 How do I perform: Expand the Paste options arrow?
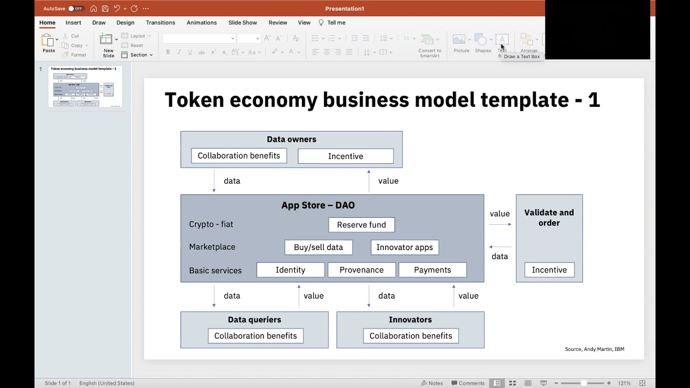57,39
